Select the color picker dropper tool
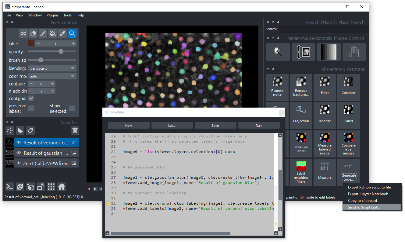The width and height of the screenshot is (405, 242). [x=62, y=33]
